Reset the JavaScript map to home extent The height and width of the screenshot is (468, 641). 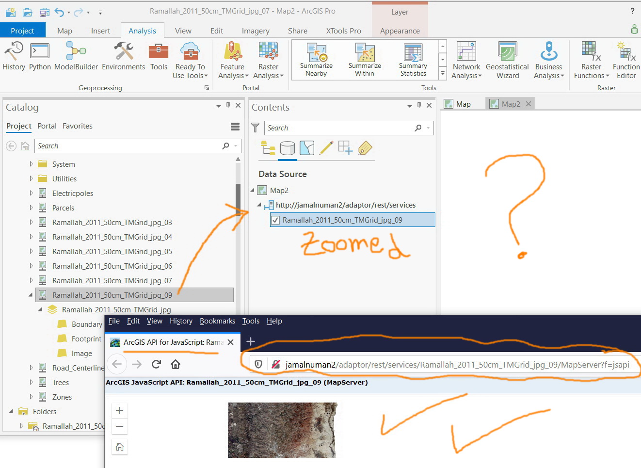coord(120,447)
